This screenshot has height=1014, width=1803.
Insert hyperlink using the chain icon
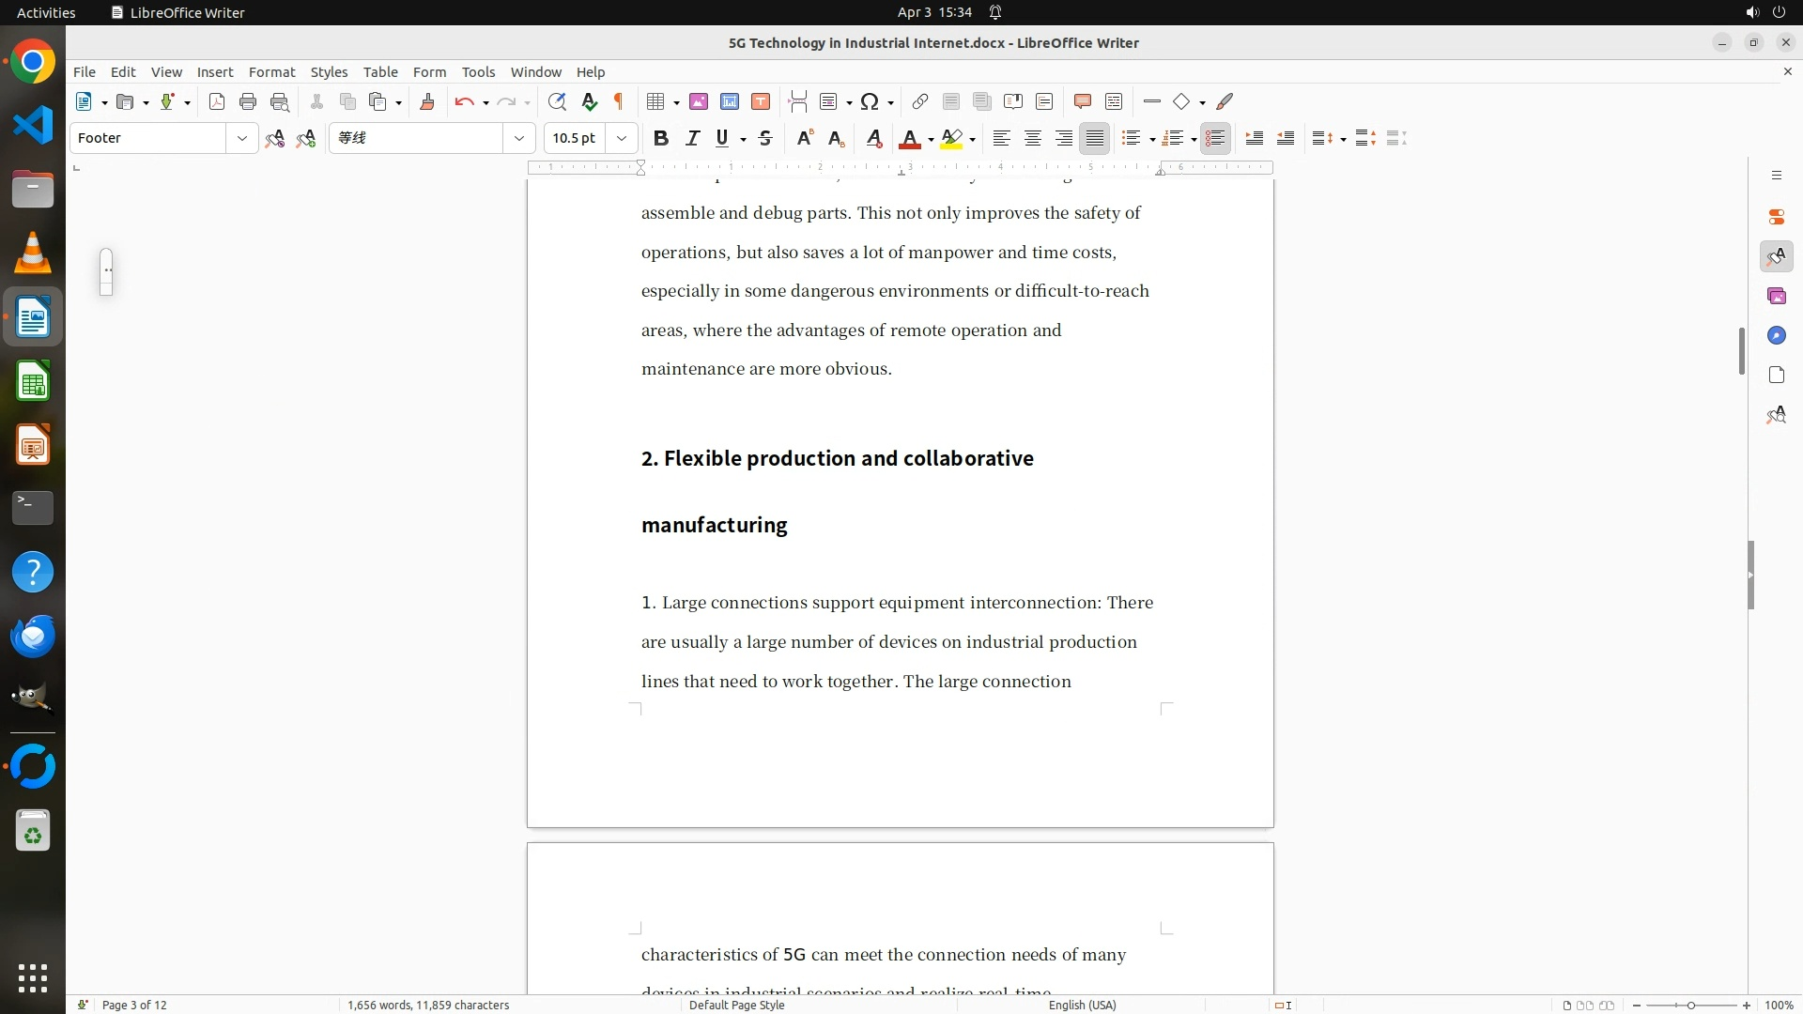coord(920,101)
